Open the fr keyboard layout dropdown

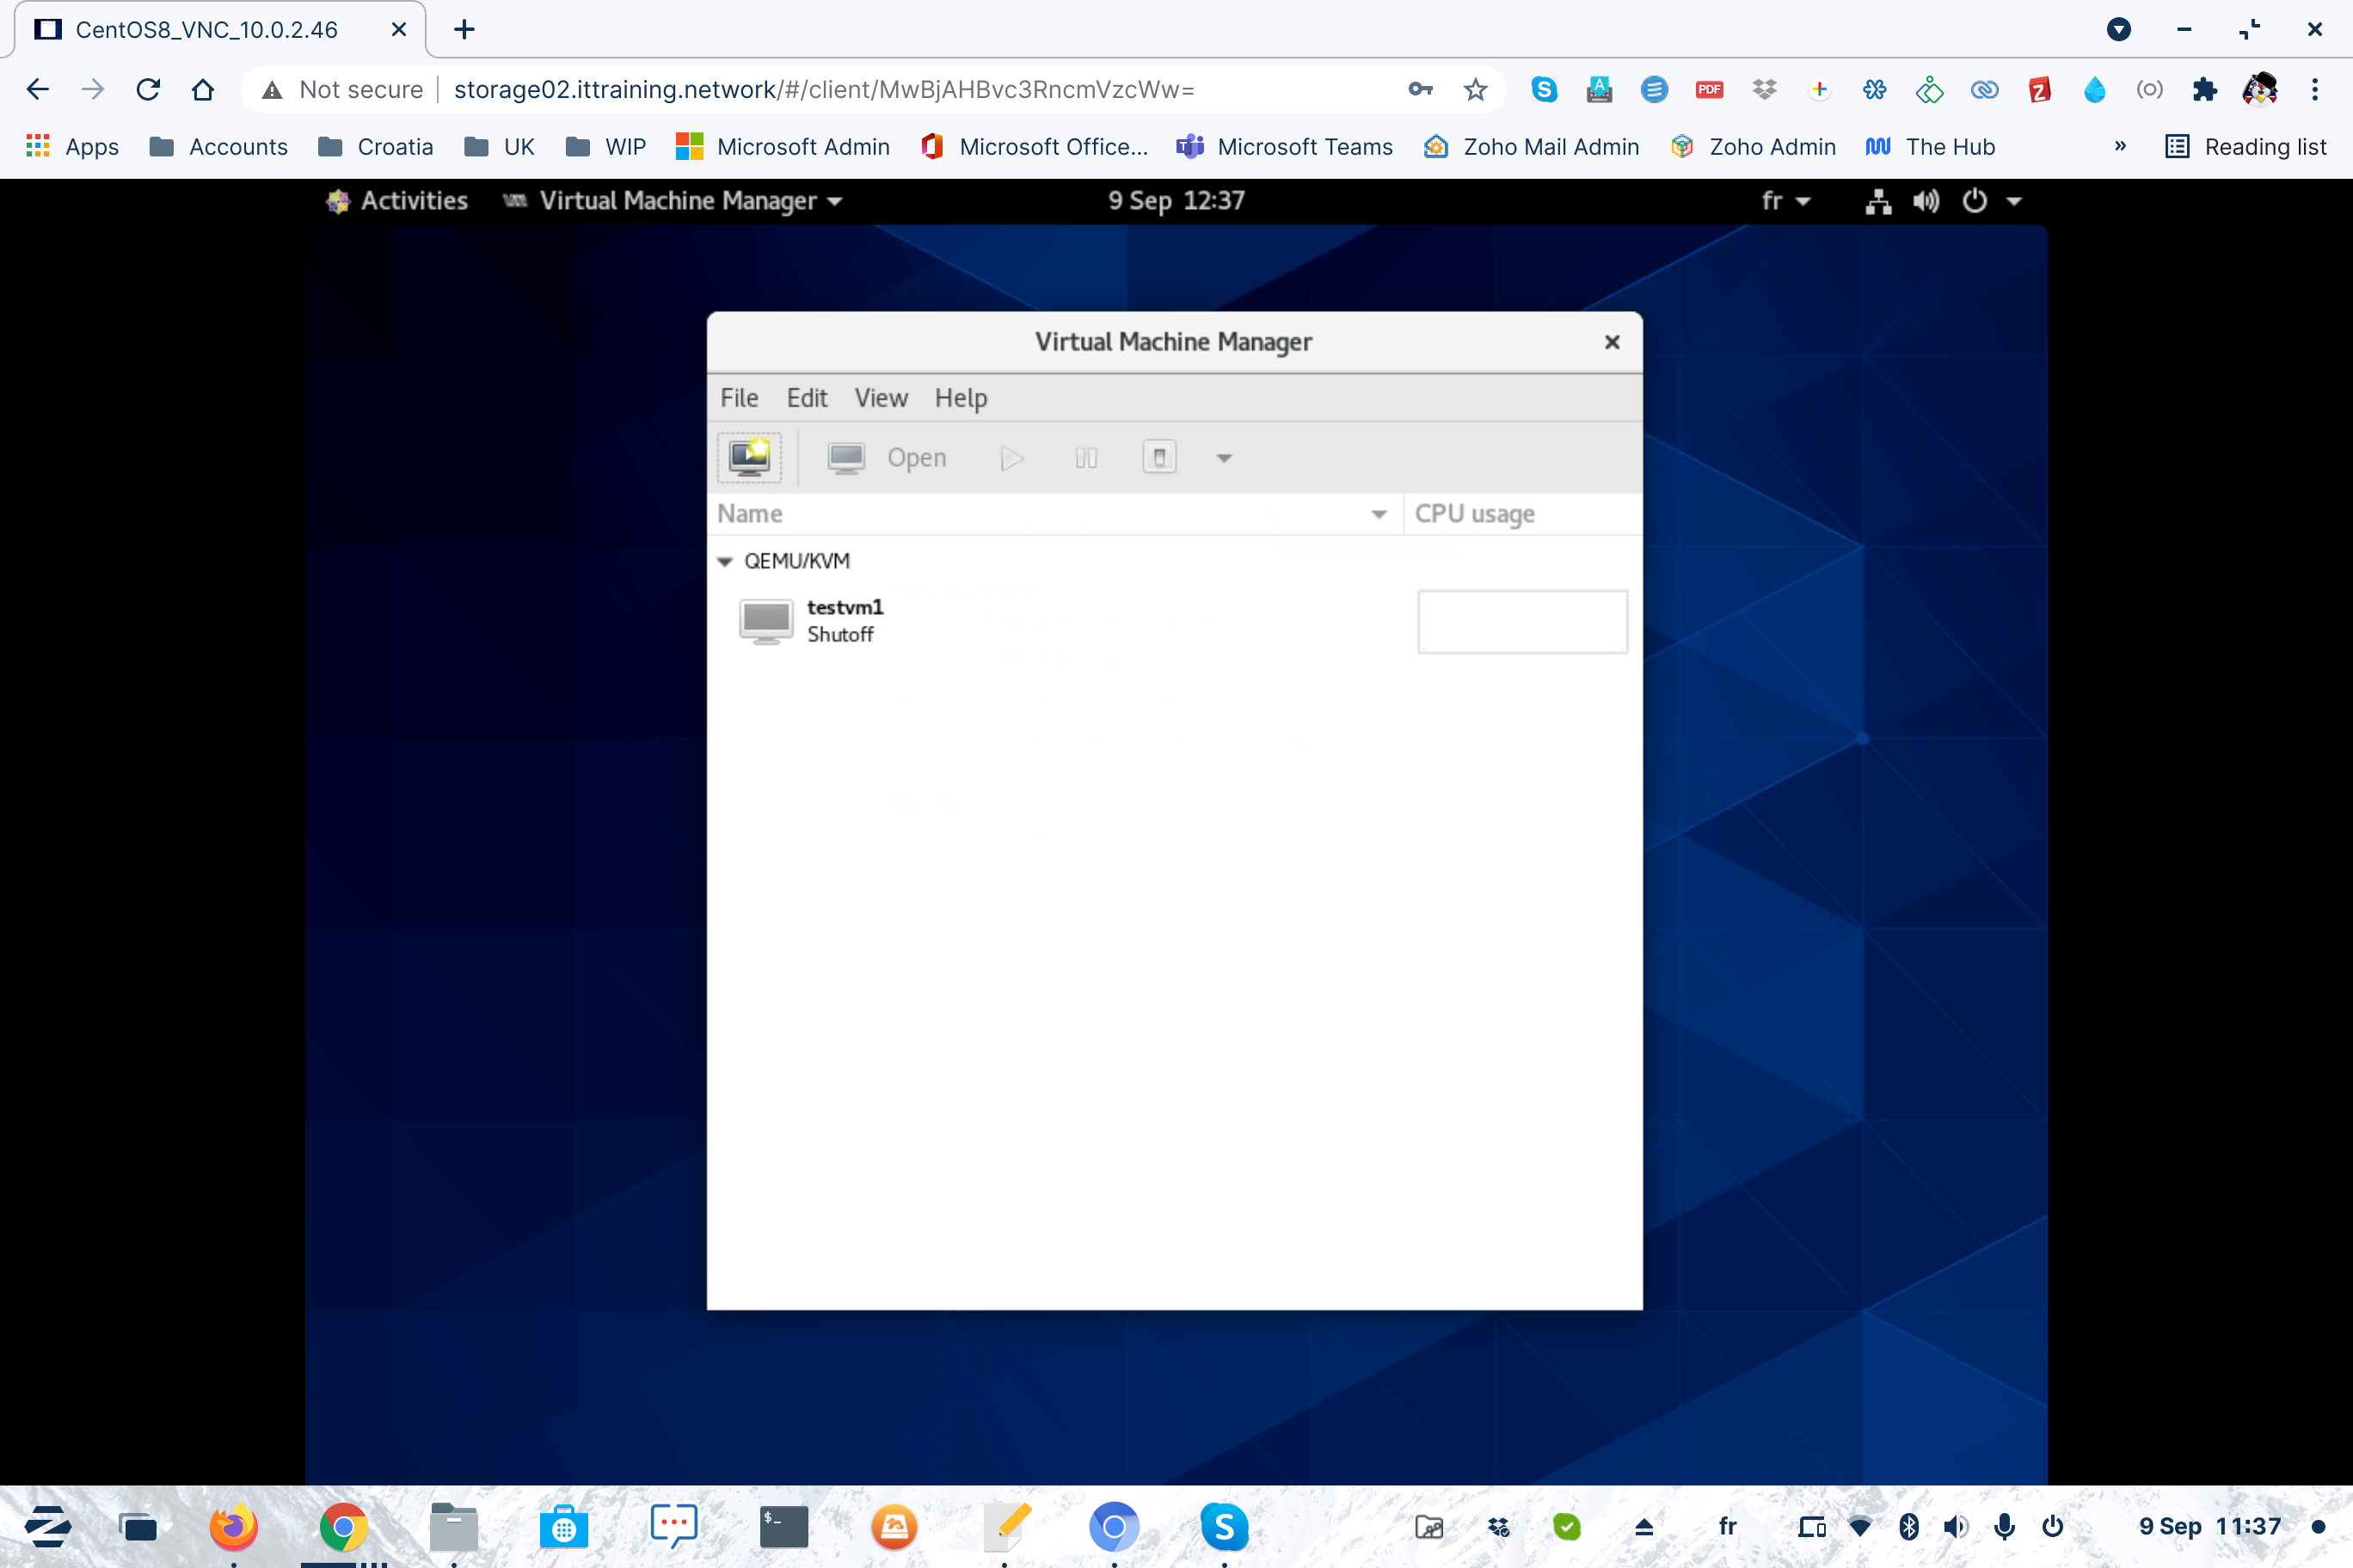coord(1785,201)
